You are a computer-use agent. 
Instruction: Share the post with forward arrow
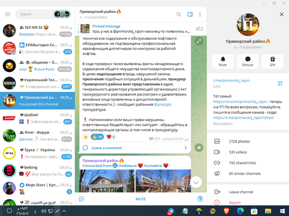point(199,148)
